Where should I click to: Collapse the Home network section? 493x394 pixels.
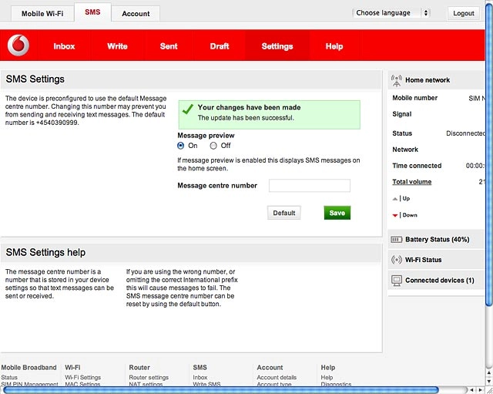click(435, 80)
